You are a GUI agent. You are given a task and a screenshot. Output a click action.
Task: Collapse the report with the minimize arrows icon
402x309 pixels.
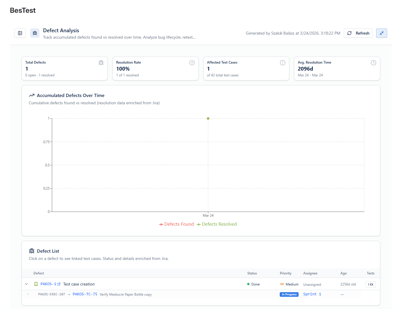[381, 33]
